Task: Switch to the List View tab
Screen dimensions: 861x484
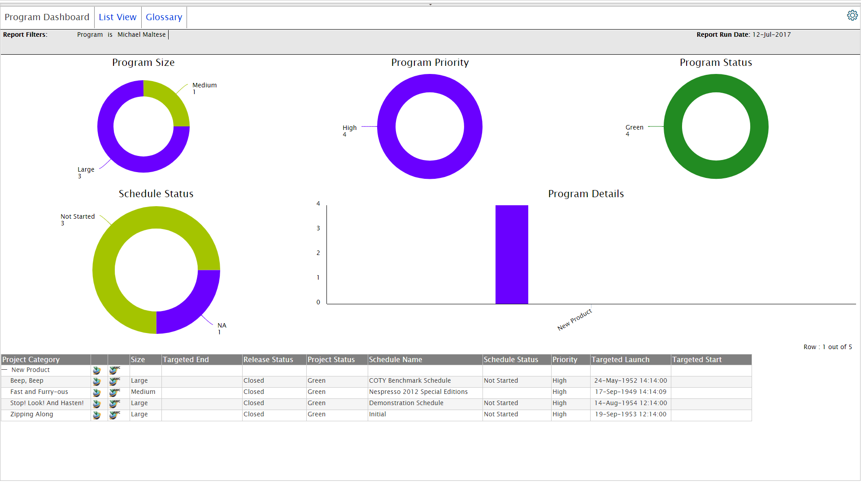Action: point(117,17)
